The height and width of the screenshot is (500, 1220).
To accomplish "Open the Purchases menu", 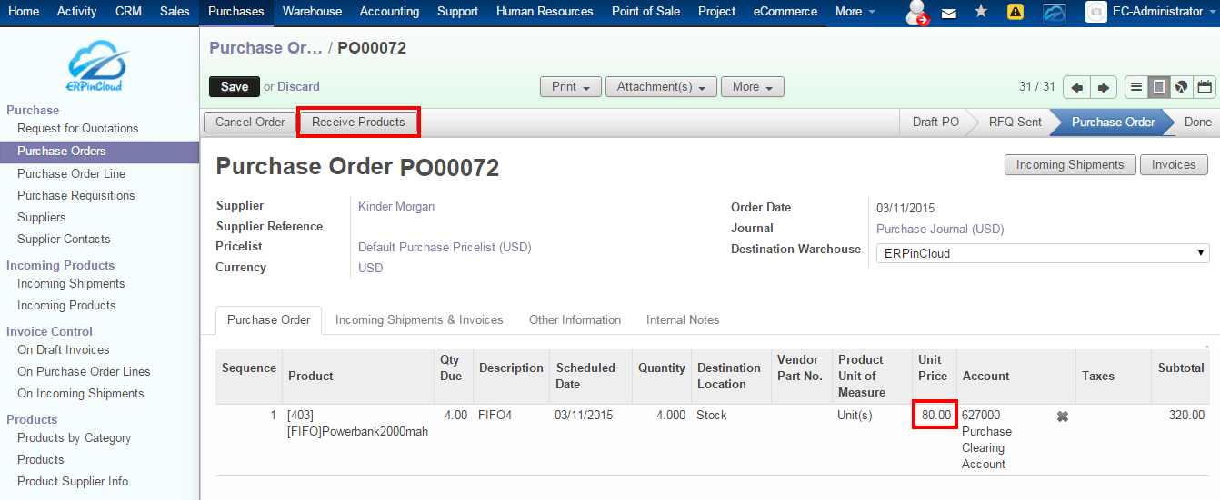I will [x=235, y=12].
